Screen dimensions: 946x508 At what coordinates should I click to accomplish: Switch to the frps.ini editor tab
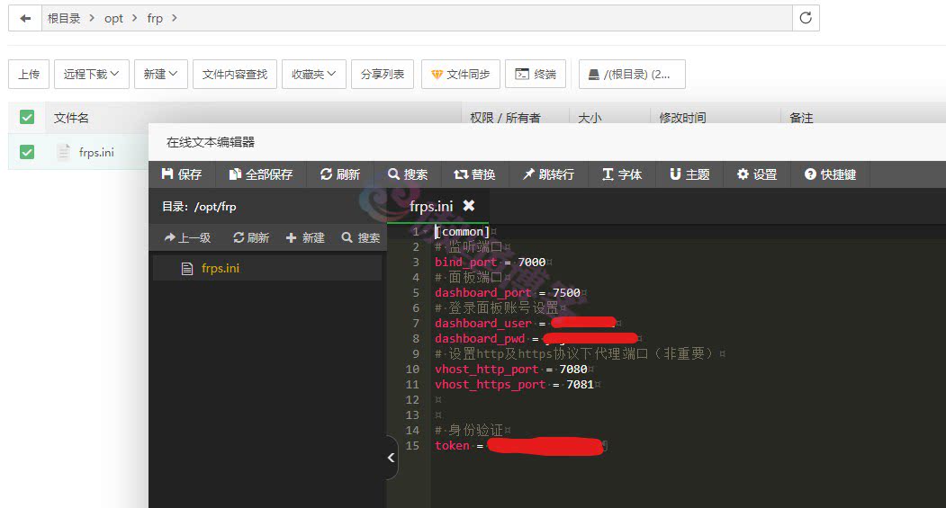[x=431, y=206]
